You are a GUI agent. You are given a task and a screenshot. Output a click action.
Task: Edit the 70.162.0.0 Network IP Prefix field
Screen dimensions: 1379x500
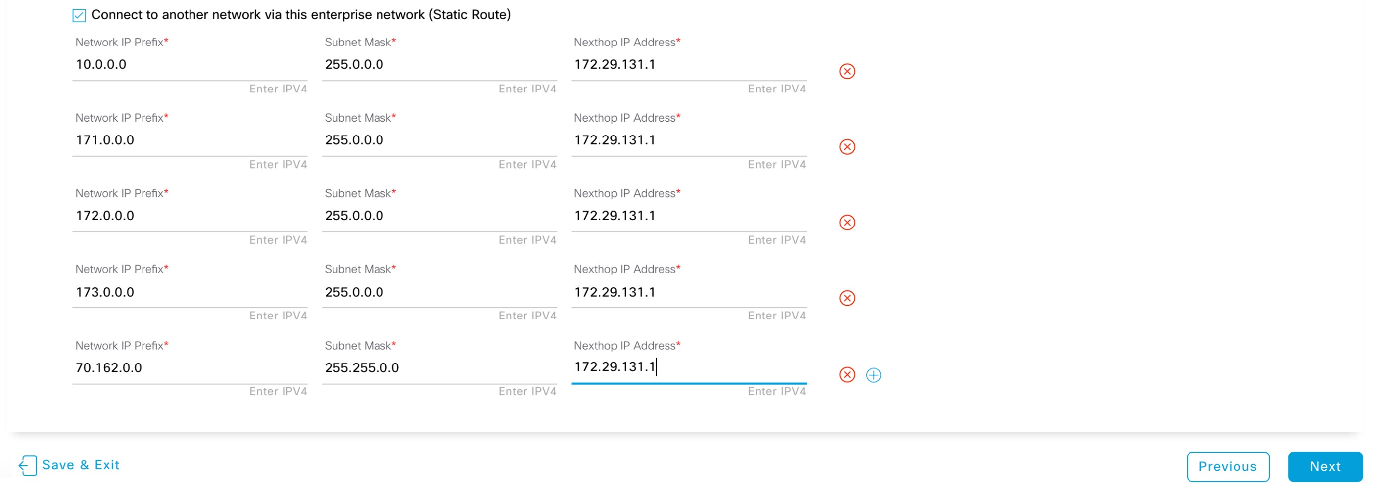[x=190, y=368]
